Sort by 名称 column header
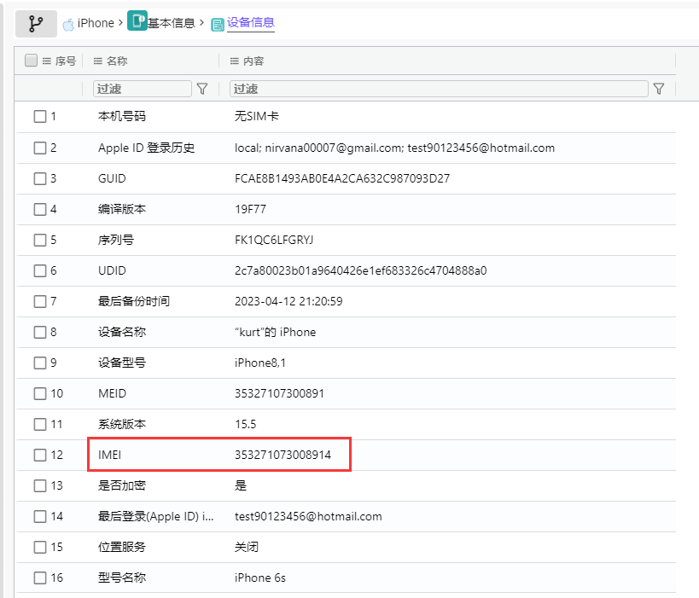Image resolution: width=699 pixels, height=598 pixels. pyautogui.click(x=117, y=61)
